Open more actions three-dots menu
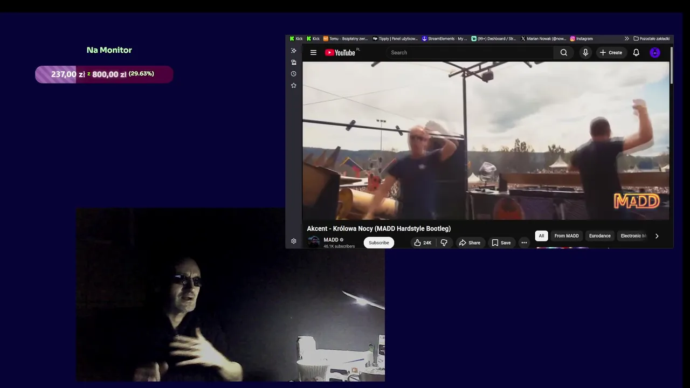The height and width of the screenshot is (388, 690). click(524, 243)
